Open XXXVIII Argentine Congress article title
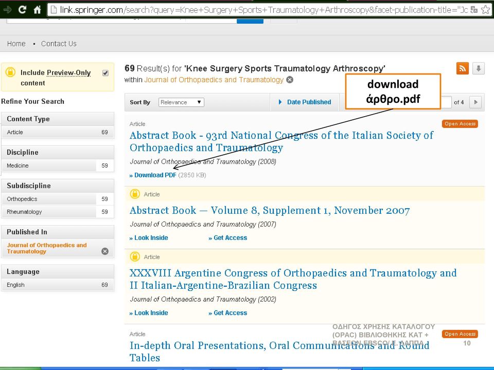494x370 pixels. 293,279
